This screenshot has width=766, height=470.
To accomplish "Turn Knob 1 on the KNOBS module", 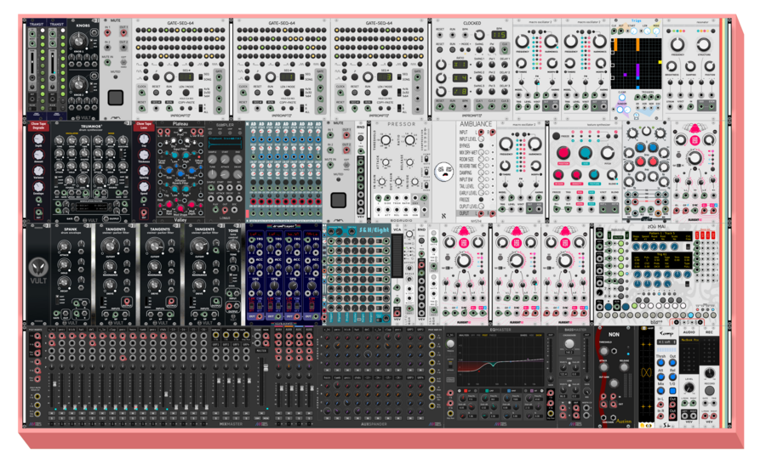I will [x=80, y=41].
